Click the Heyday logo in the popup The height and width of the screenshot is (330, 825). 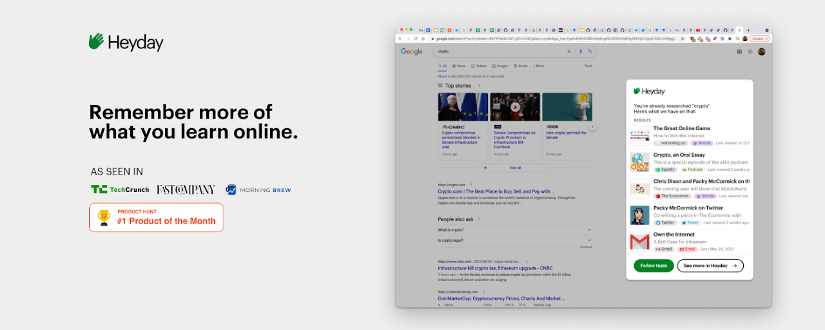pos(649,91)
